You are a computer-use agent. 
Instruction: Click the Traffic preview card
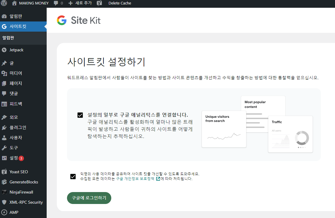pyautogui.click(x=290, y=134)
